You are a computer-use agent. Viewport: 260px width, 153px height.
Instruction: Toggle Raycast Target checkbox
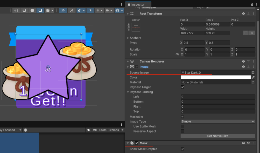[x=182, y=87]
